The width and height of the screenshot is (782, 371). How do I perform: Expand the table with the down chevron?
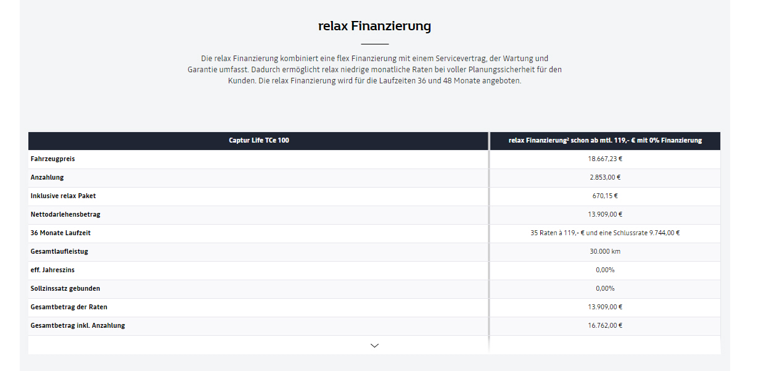coord(374,346)
